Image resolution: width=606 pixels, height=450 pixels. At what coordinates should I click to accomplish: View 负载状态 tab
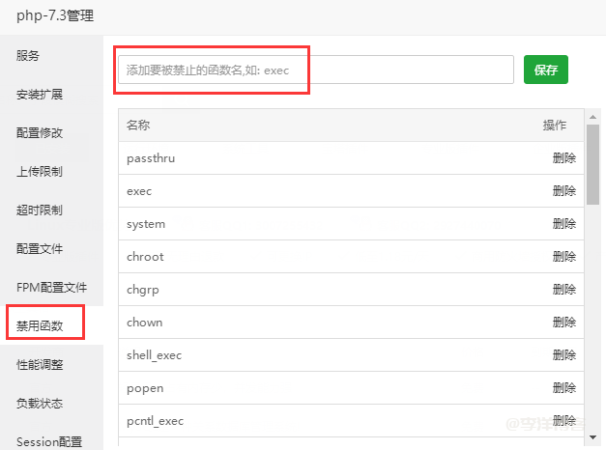(x=40, y=404)
